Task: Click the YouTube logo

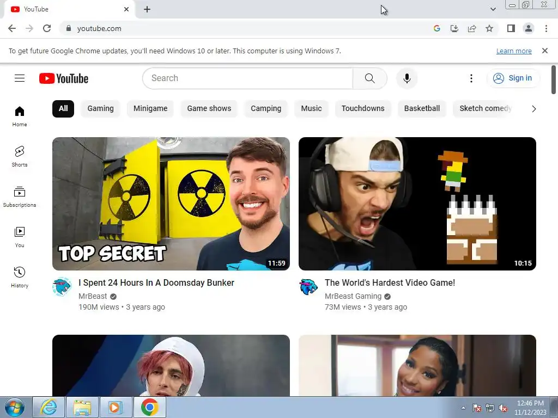Action: click(64, 78)
